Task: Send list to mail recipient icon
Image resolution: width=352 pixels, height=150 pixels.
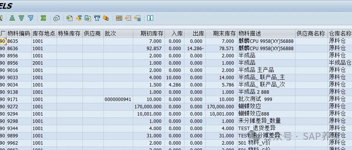Action: 97,18
